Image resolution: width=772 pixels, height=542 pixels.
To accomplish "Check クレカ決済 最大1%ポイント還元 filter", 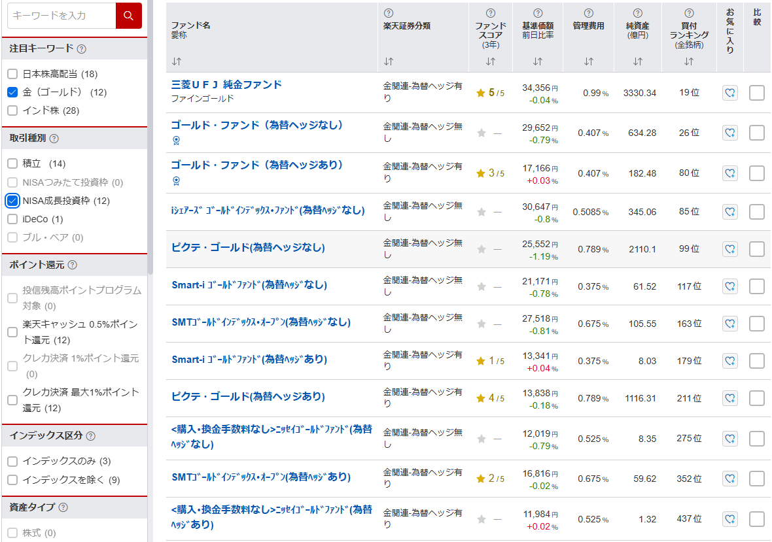I will (13, 400).
